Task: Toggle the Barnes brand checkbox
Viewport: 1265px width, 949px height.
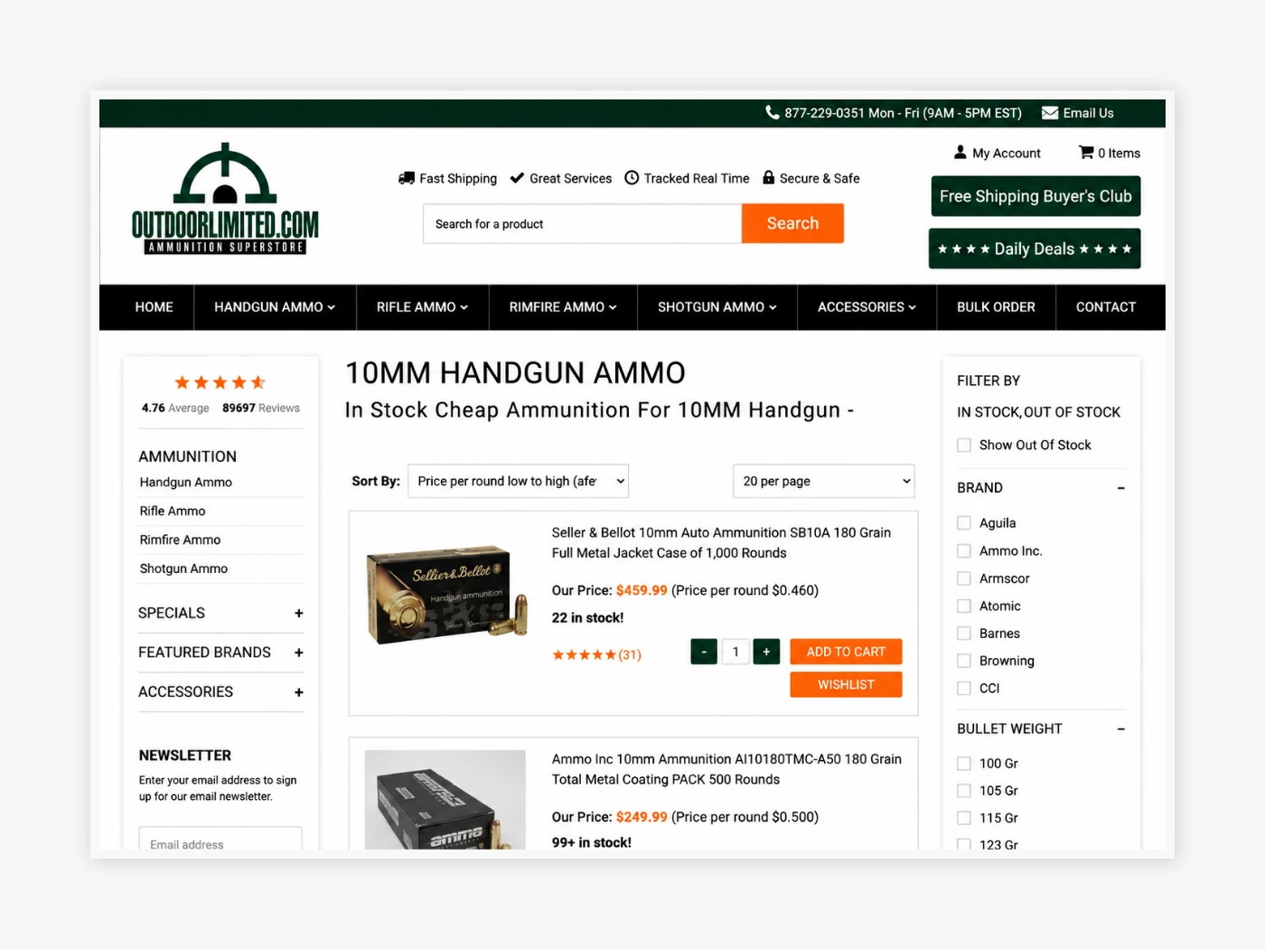Action: [964, 634]
